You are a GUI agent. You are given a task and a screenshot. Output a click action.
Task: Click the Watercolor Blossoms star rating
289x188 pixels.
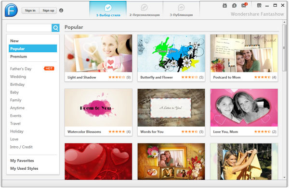[117, 131]
